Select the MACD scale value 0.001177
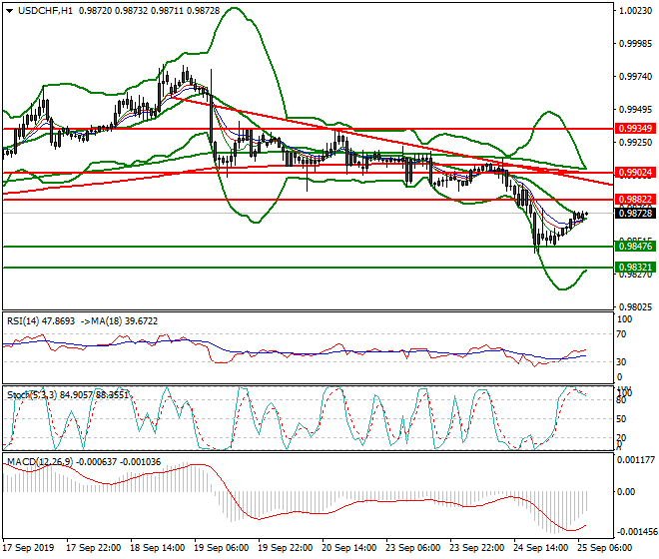Viewport: 659px width, 559px height. click(635, 460)
